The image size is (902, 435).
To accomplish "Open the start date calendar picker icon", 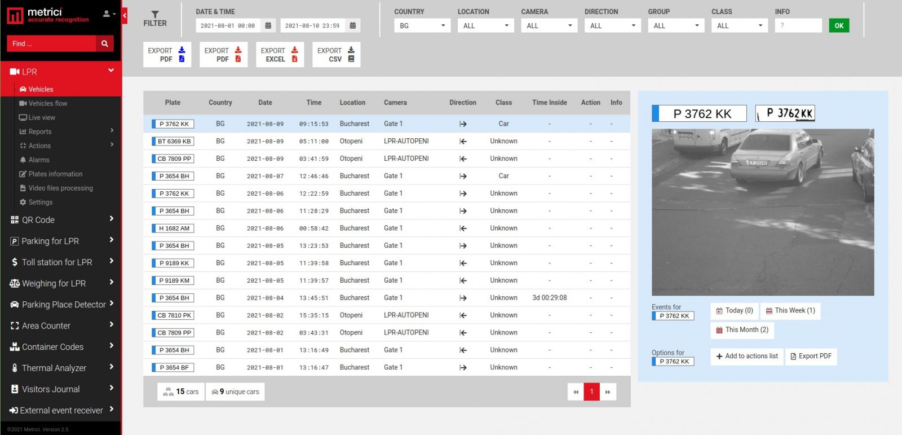I will [268, 25].
